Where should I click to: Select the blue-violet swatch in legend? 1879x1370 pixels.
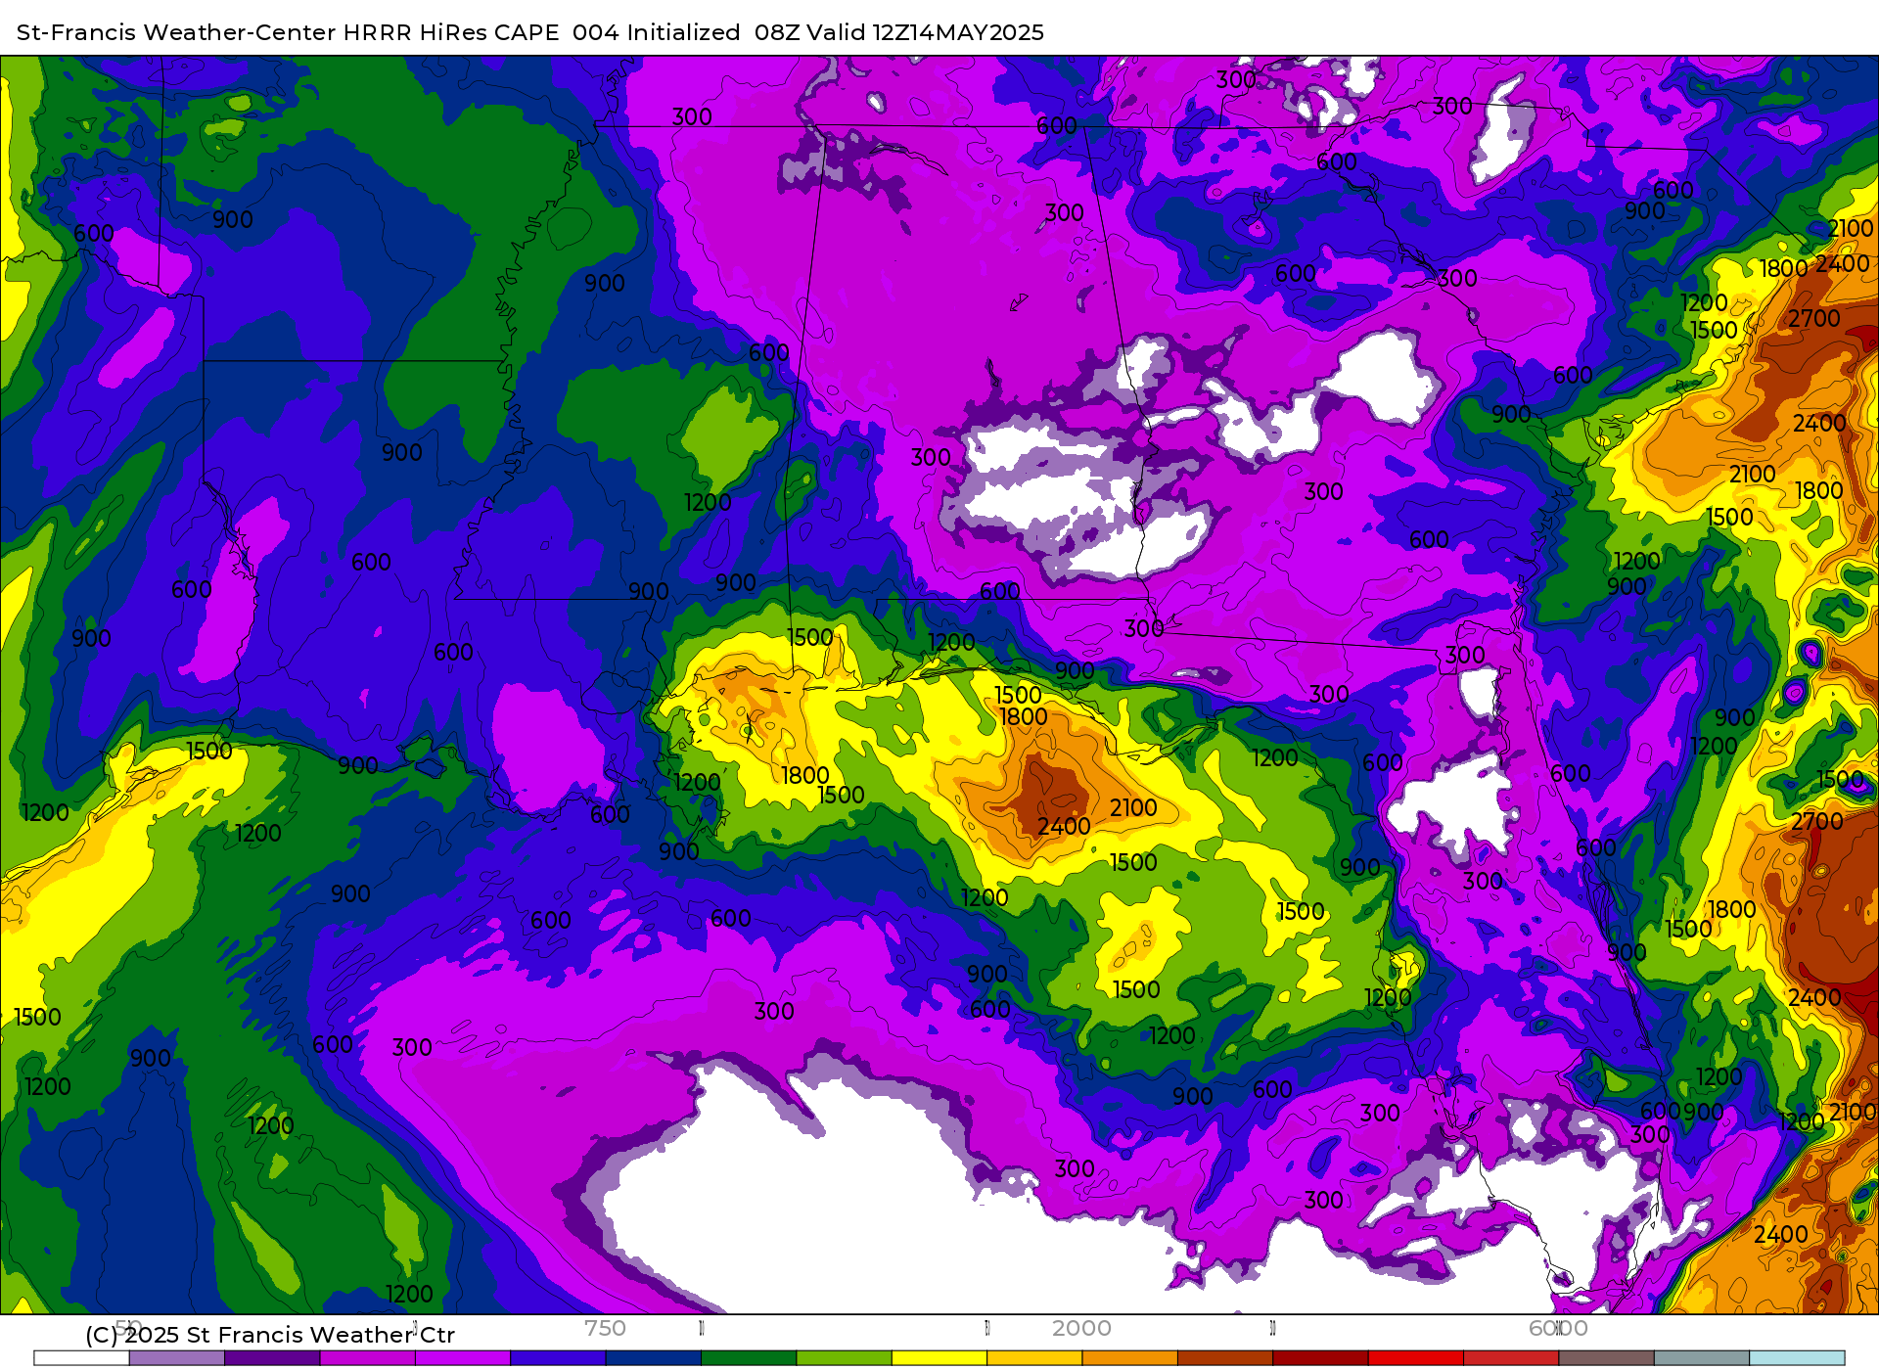click(x=558, y=1358)
